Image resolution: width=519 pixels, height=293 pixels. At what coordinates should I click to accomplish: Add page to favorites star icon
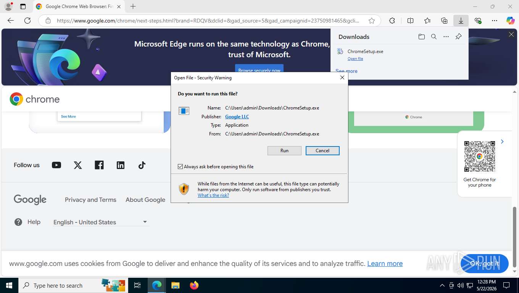372,21
